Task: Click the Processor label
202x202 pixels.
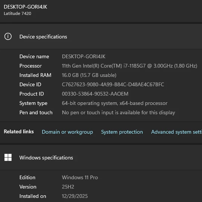Action: click(31, 66)
